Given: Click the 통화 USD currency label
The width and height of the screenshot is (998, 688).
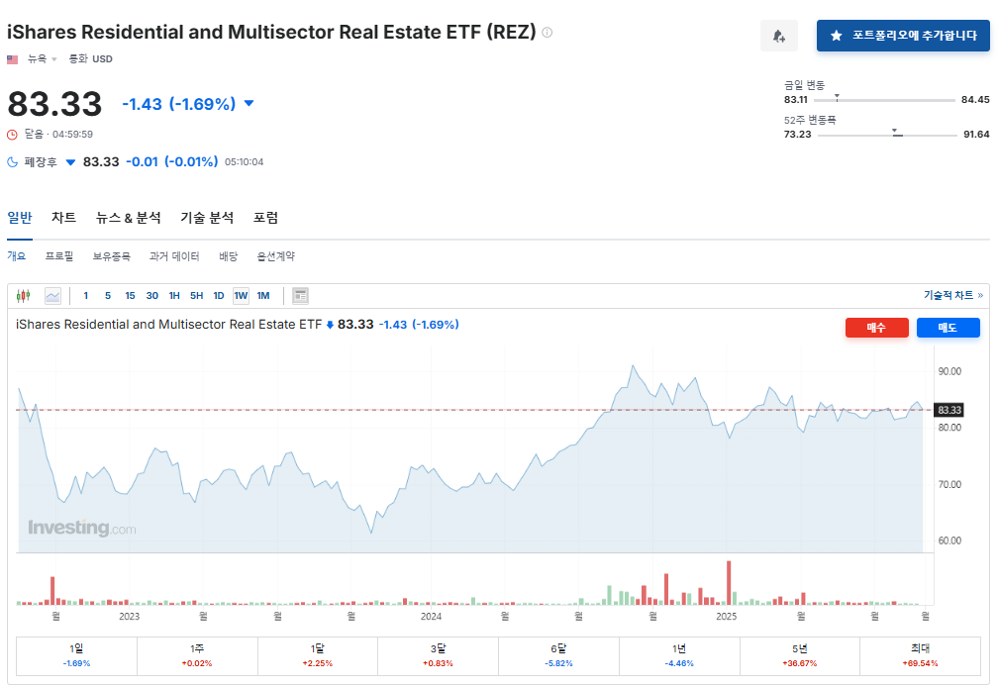Looking at the screenshot, I should 90,59.
